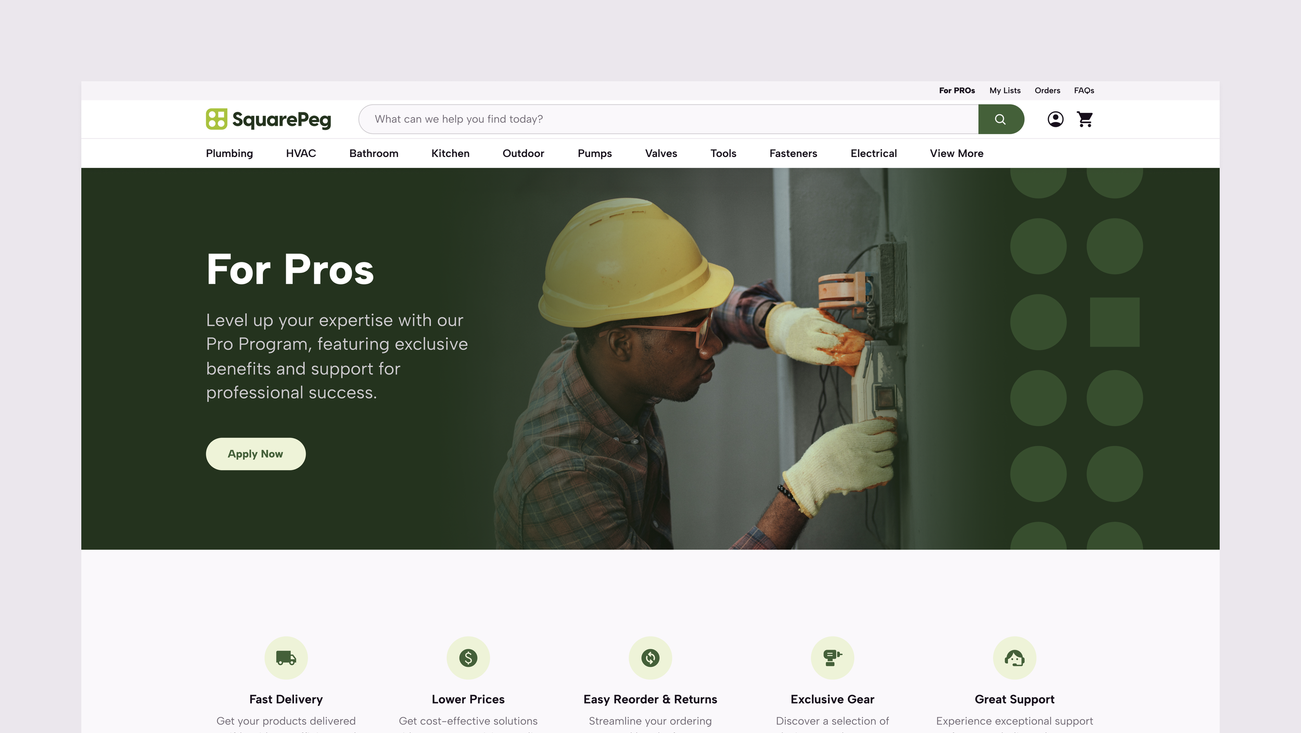Open the Orders link

(1047, 90)
